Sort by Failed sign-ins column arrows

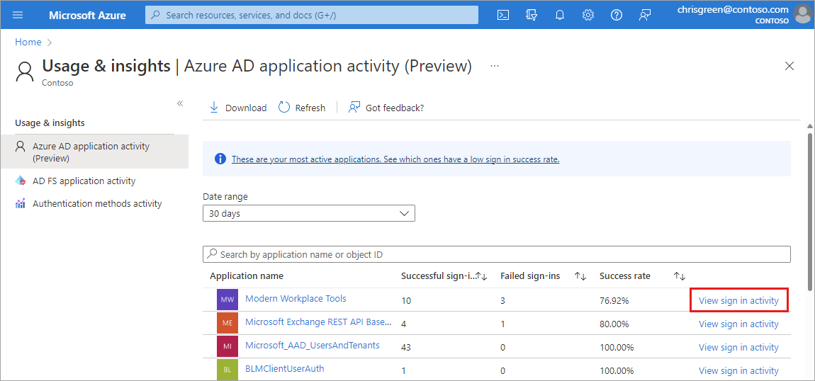pos(580,277)
